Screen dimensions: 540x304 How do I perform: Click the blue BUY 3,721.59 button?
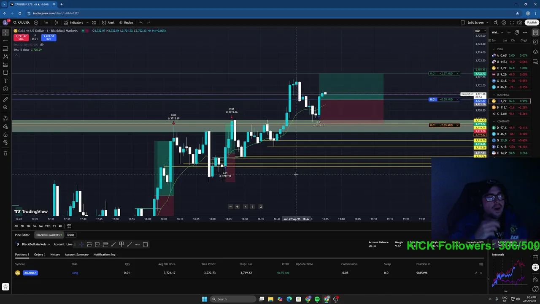(49, 38)
